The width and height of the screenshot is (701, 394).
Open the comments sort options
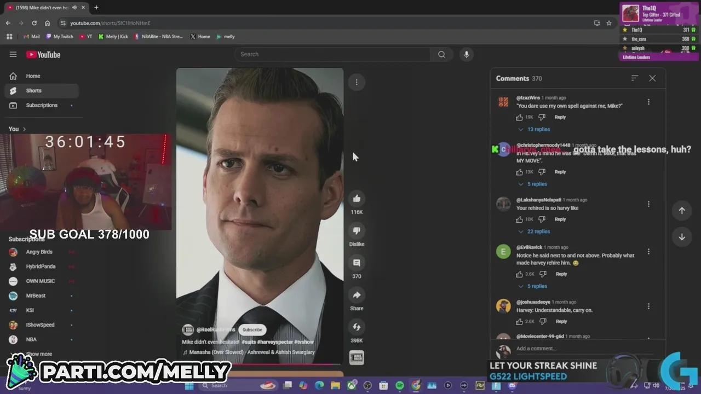pyautogui.click(x=635, y=78)
